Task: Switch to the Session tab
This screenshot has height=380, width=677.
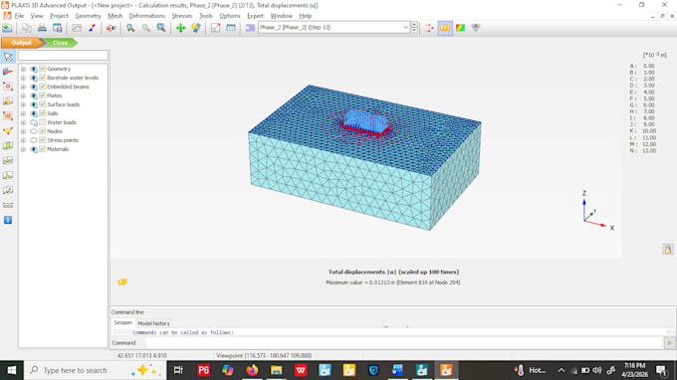Action: pos(122,322)
